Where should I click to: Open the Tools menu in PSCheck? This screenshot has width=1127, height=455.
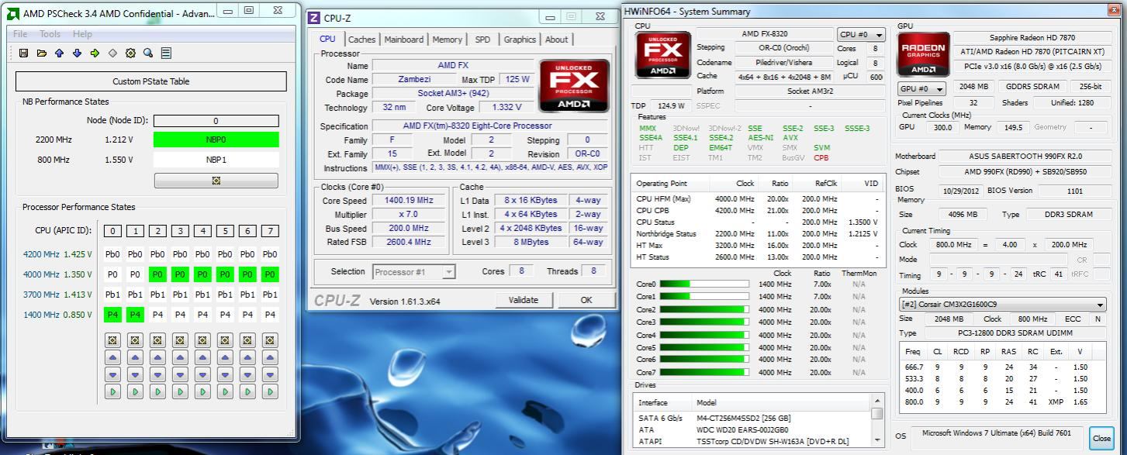coord(50,34)
